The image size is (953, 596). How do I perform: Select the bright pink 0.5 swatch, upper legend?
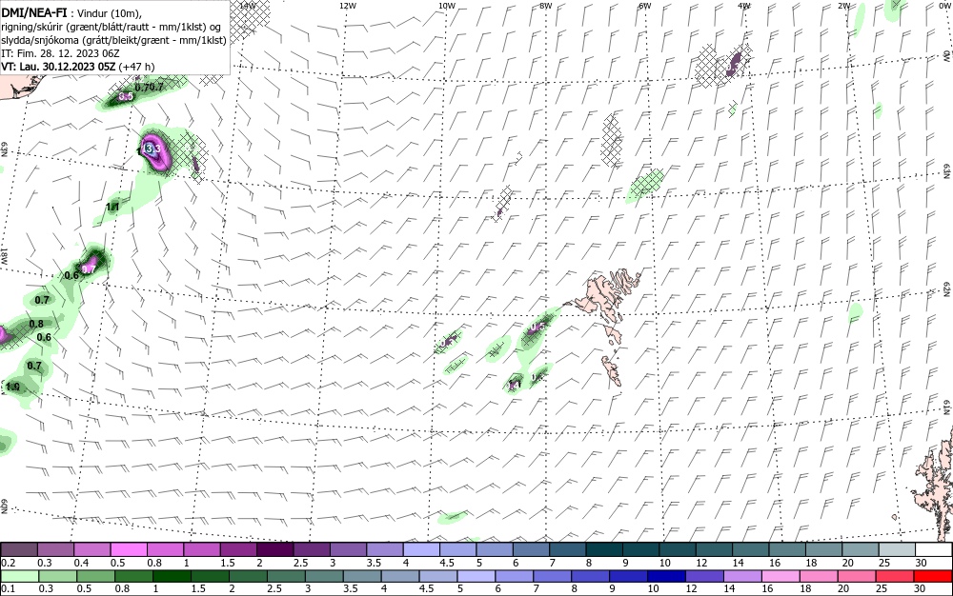coord(129,550)
